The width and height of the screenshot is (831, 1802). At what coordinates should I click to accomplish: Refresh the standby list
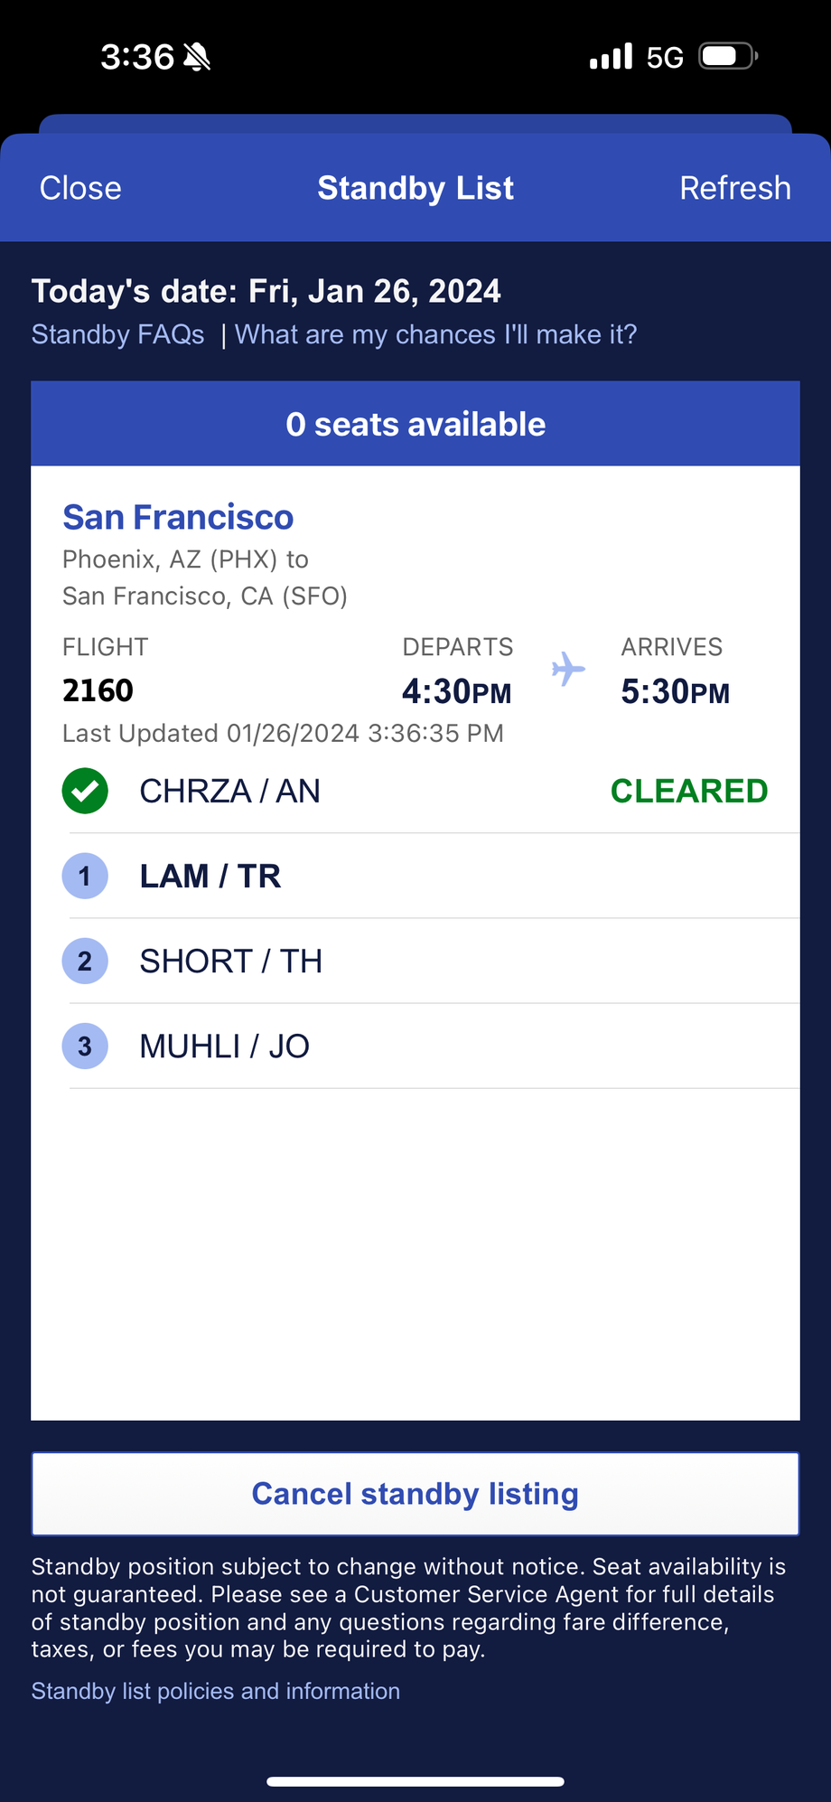(735, 188)
